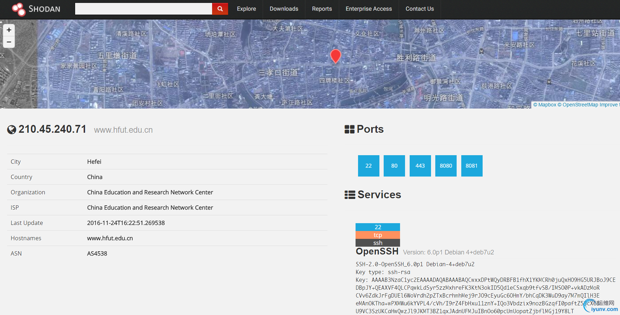Click the dark ssh service label
This screenshot has width=620, height=315.
coord(378,243)
